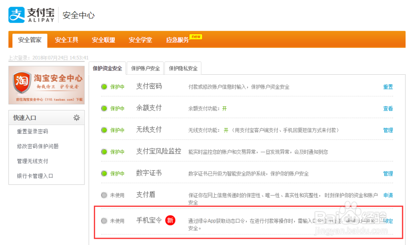Screen dimensions: 410x245
Task: Click 申请 link for 支付盾
Action: [x=388, y=195]
